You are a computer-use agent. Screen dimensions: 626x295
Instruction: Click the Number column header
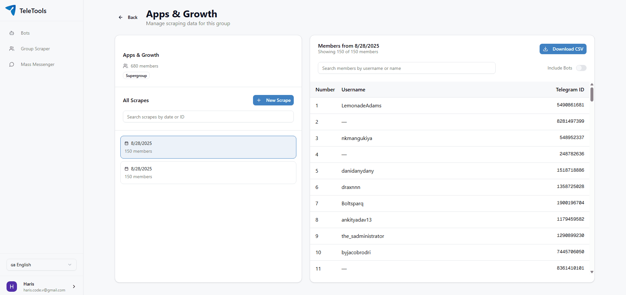(x=325, y=89)
